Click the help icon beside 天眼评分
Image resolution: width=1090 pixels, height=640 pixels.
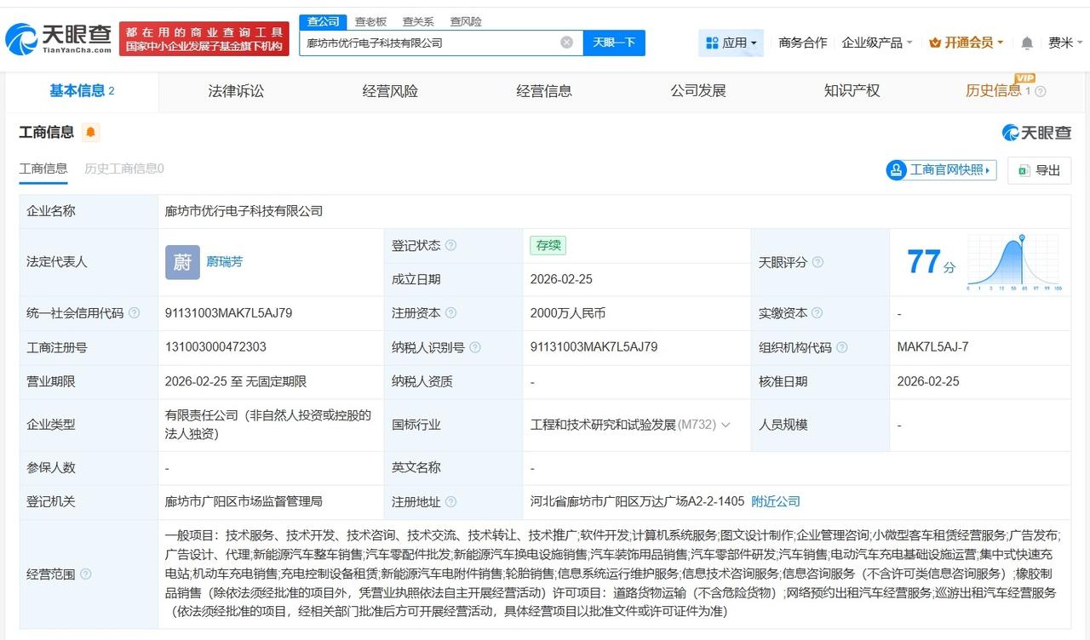pos(818,262)
